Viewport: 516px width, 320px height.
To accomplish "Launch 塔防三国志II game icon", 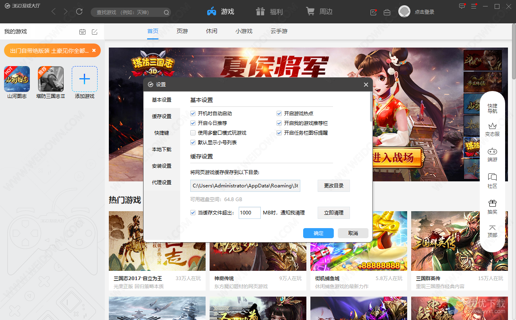I will tap(51, 79).
